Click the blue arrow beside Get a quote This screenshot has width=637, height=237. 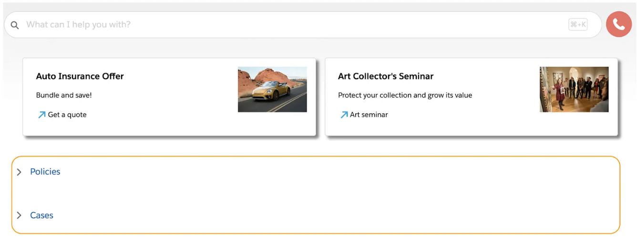coord(42,115)
